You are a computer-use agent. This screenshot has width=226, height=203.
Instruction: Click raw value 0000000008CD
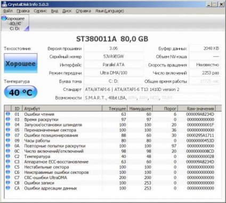200,151
